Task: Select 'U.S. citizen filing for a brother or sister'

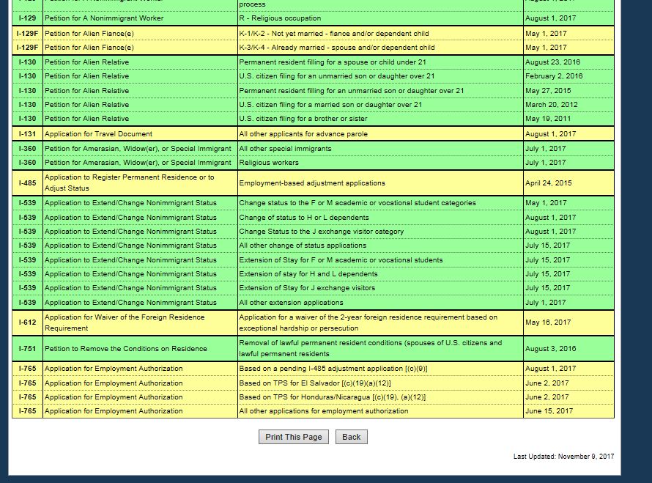Action: [x=303, y=119]
